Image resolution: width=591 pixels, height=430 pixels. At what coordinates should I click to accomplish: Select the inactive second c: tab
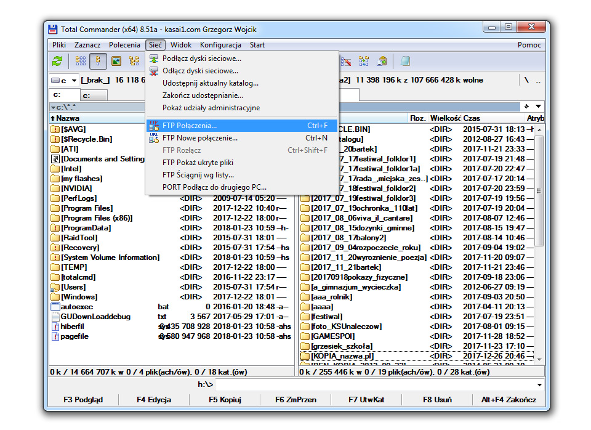tap(94, 95)
